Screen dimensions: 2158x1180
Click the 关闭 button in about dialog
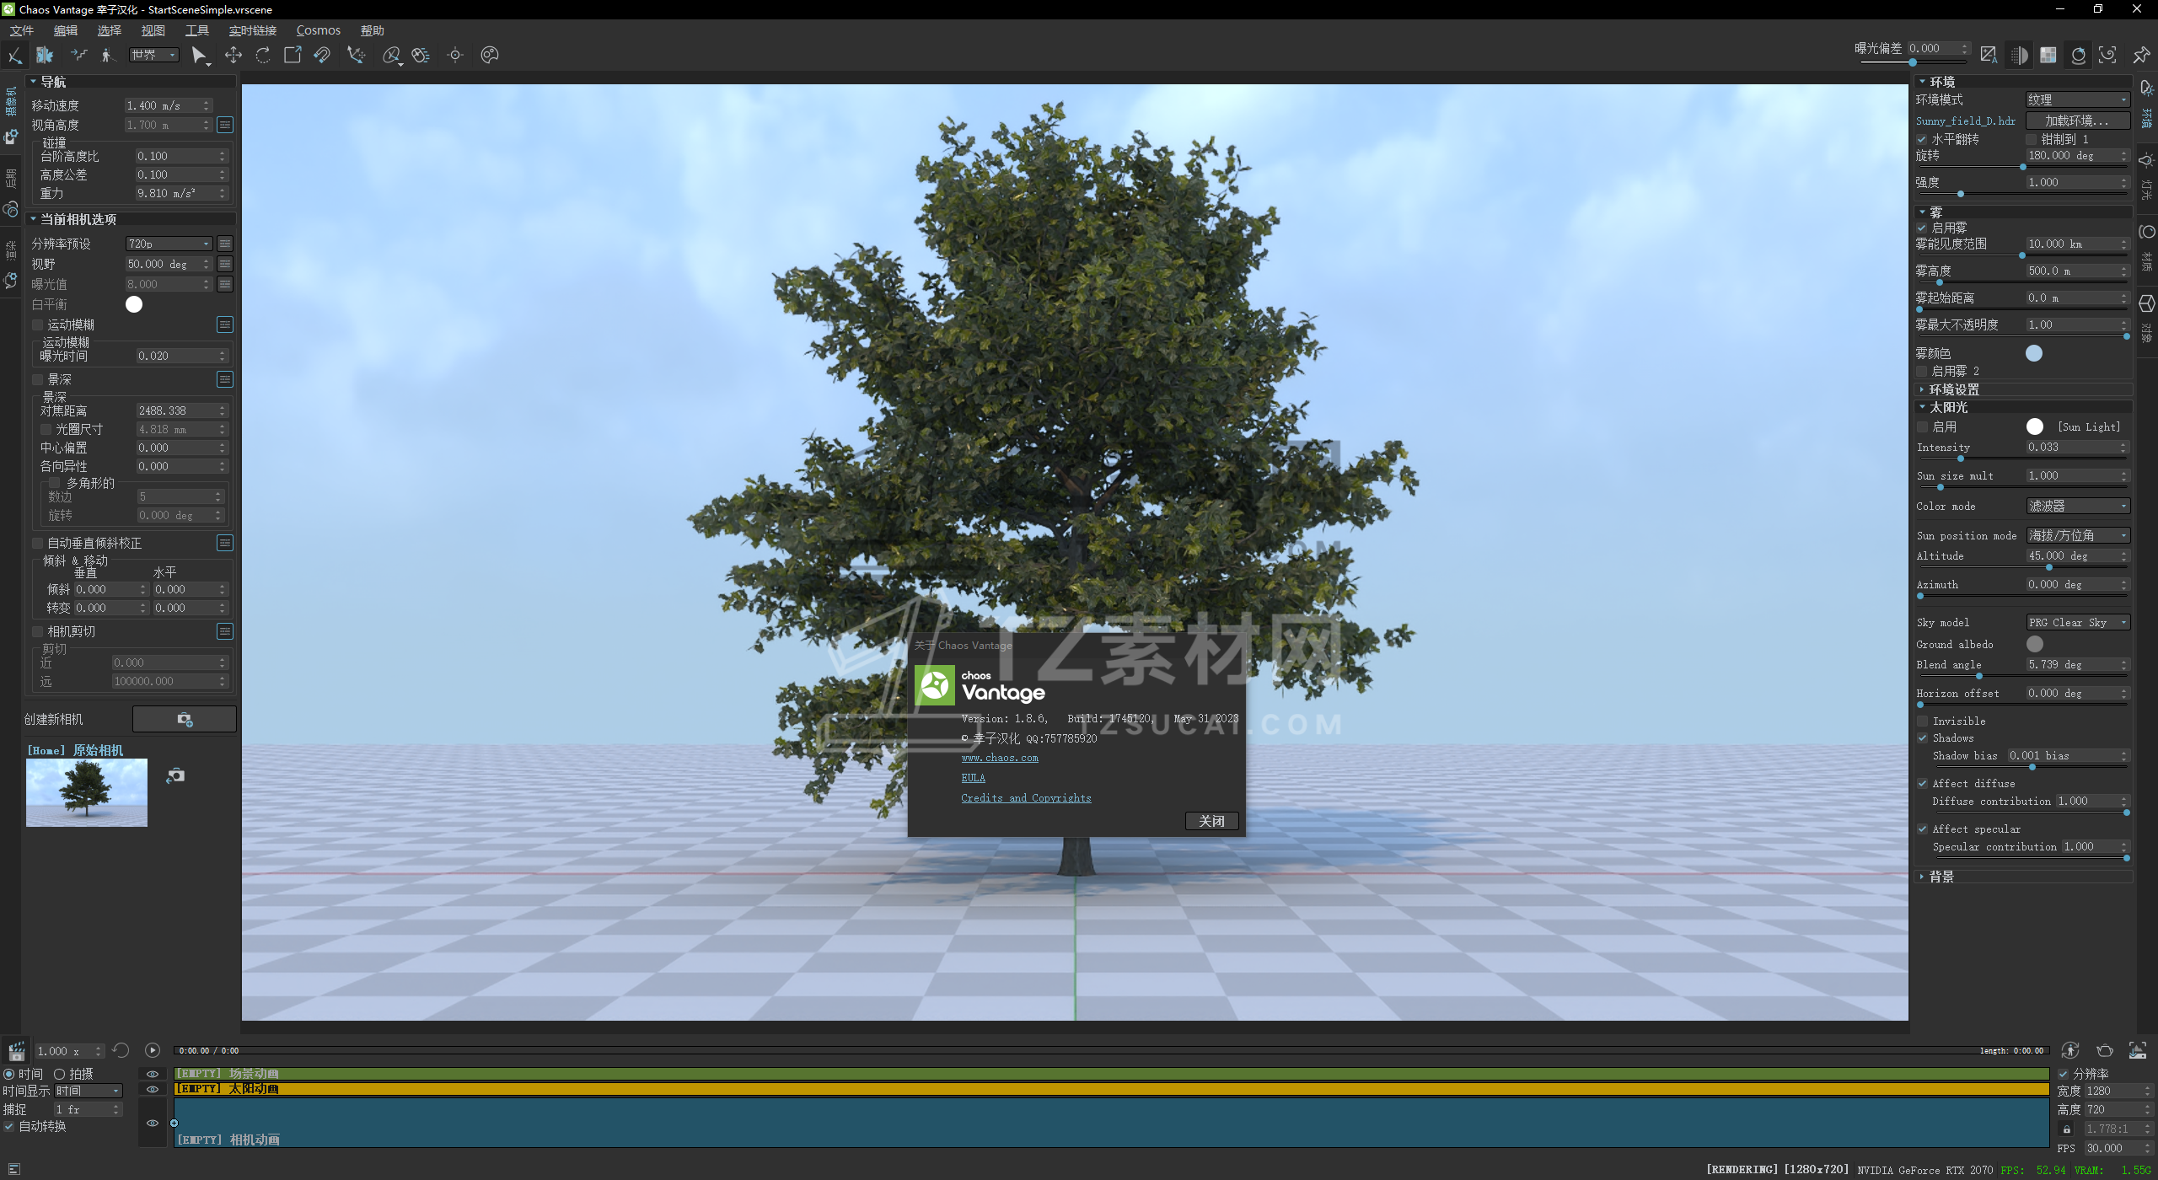click(1211, 821)
